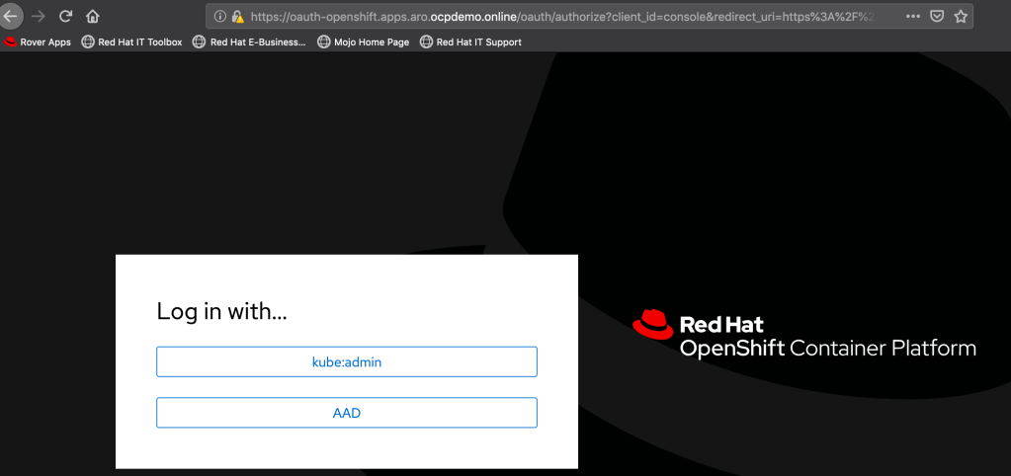Click the browser back arrow button
The image size is (1011, 476).
tap(10, 16)
